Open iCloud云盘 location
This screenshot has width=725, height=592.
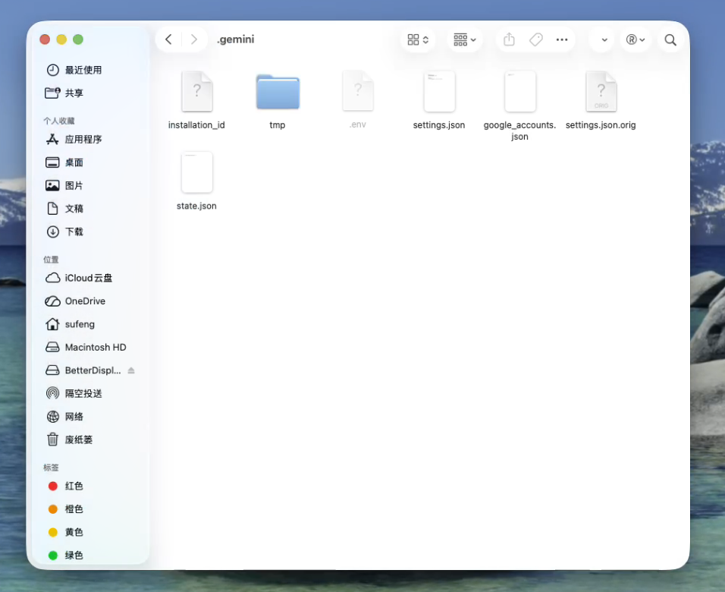coord(88,278)
